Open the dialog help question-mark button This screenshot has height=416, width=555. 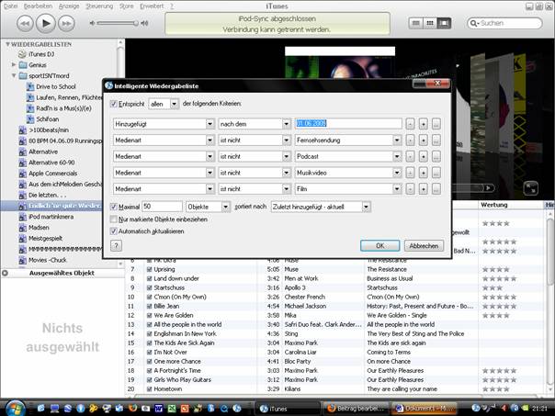pos(116,245)
